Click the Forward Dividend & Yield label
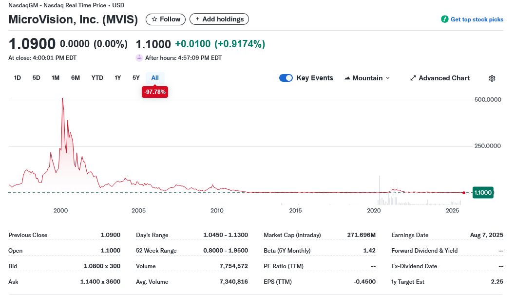 [424, 251]
